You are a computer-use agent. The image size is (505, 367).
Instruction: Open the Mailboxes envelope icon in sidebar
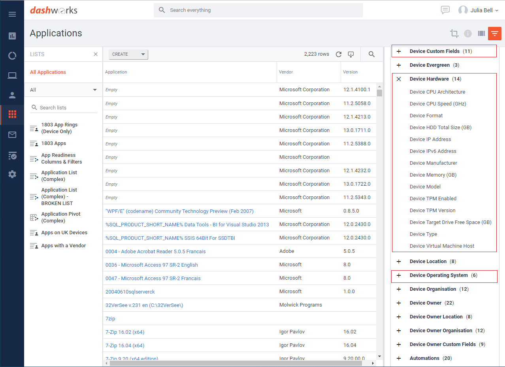(x=12, y=135)
